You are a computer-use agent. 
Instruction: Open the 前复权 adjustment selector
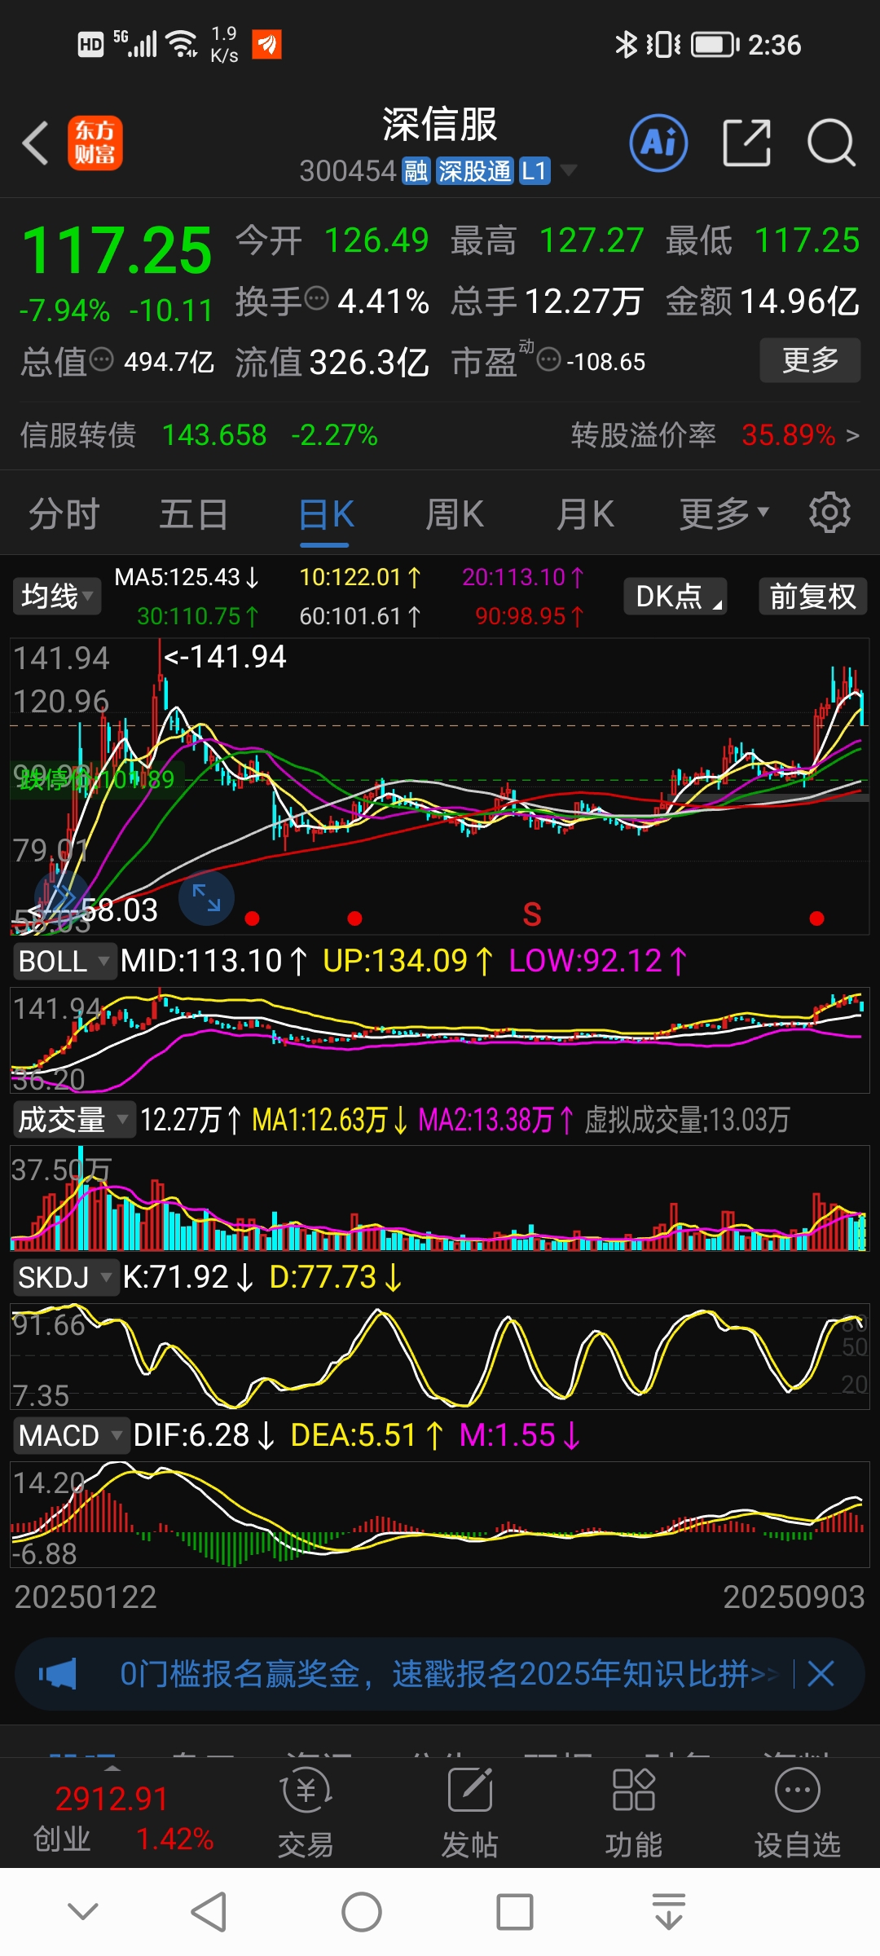pos(812,596)
